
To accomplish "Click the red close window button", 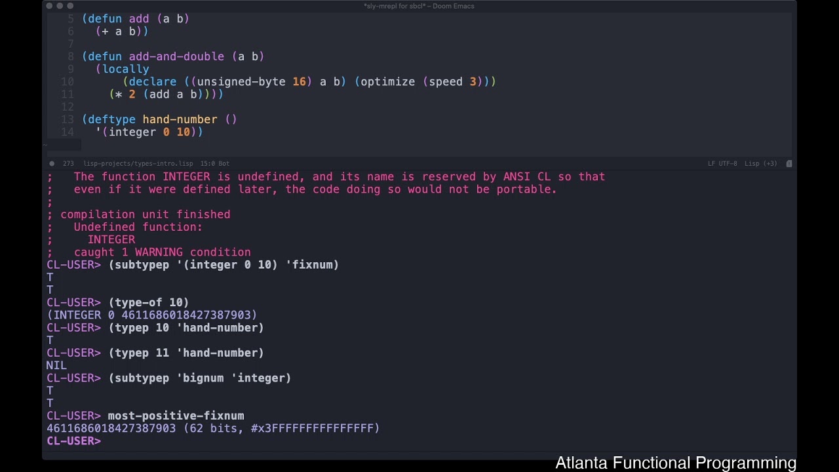I will pos(49,6).
